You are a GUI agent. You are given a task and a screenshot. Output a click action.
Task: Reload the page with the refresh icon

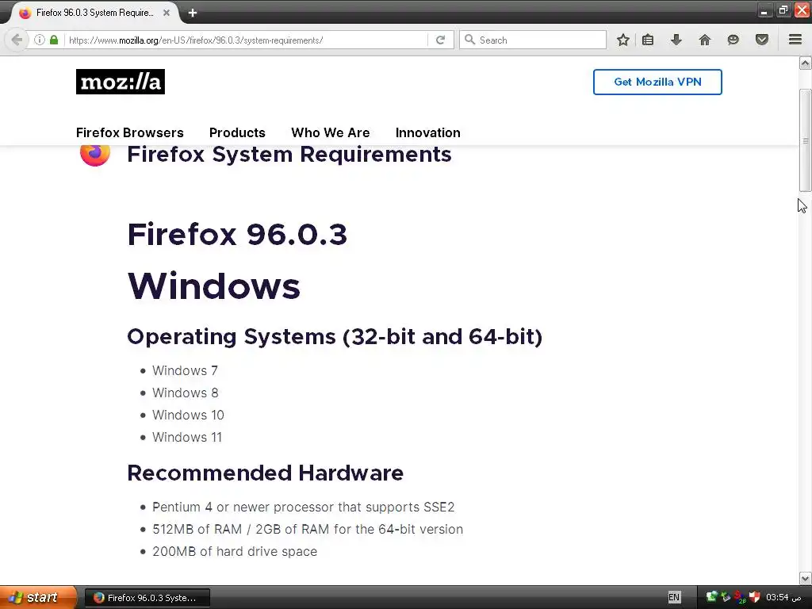click(x=440, y=40)
